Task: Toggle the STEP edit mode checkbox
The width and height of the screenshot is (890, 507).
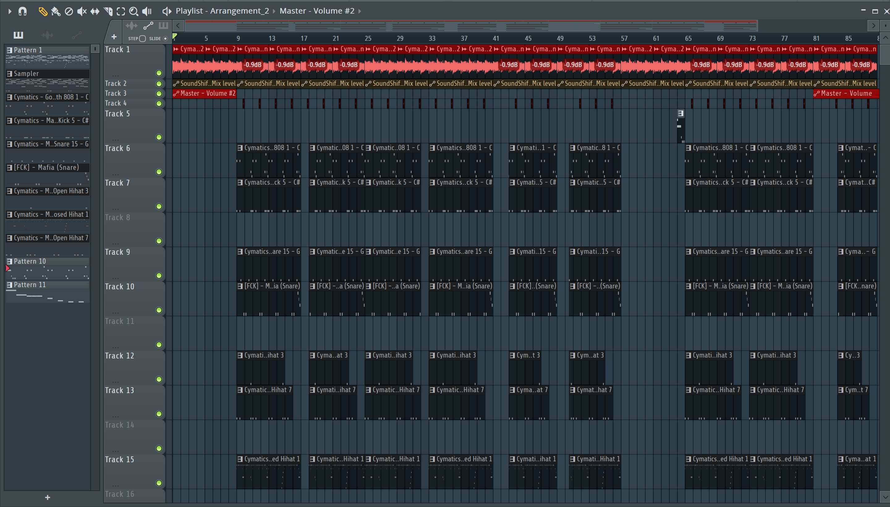Action: [142, 39]
